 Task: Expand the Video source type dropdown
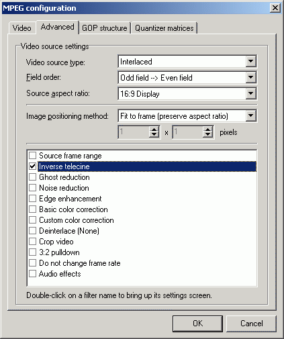click(250, 61)
